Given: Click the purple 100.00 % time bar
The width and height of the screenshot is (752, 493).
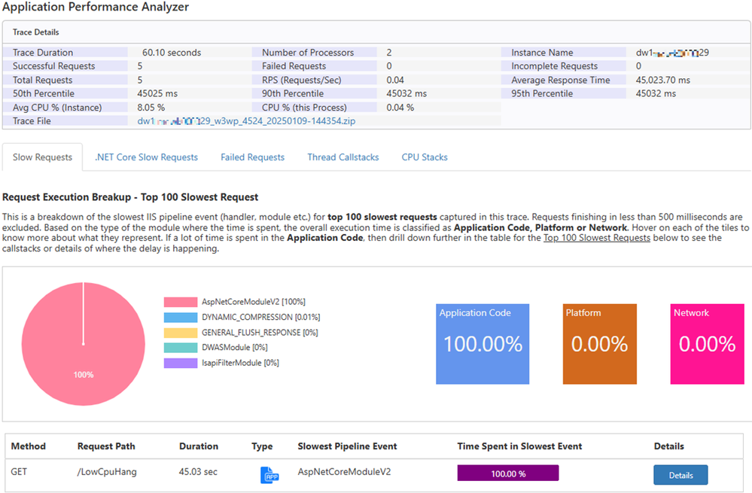Looking at the screenshot, I should click(507, 473).
